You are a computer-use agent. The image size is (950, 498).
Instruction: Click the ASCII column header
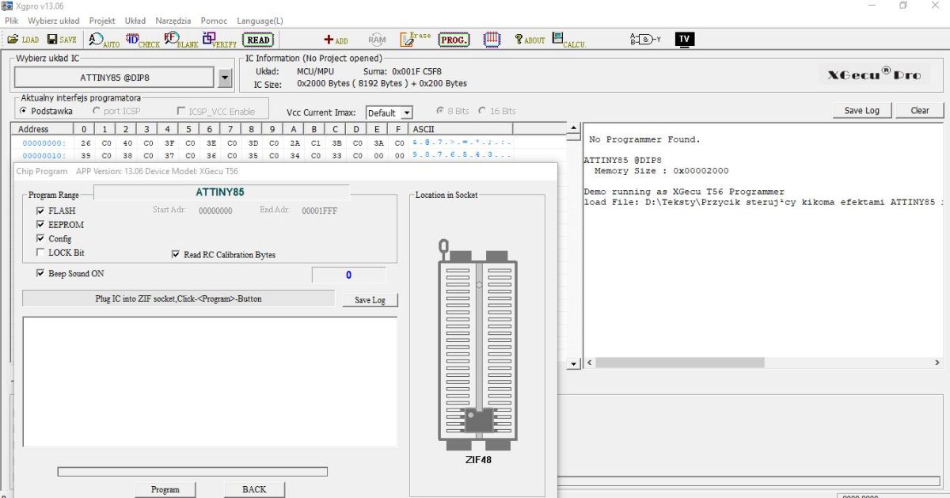(x=461, y=129)
